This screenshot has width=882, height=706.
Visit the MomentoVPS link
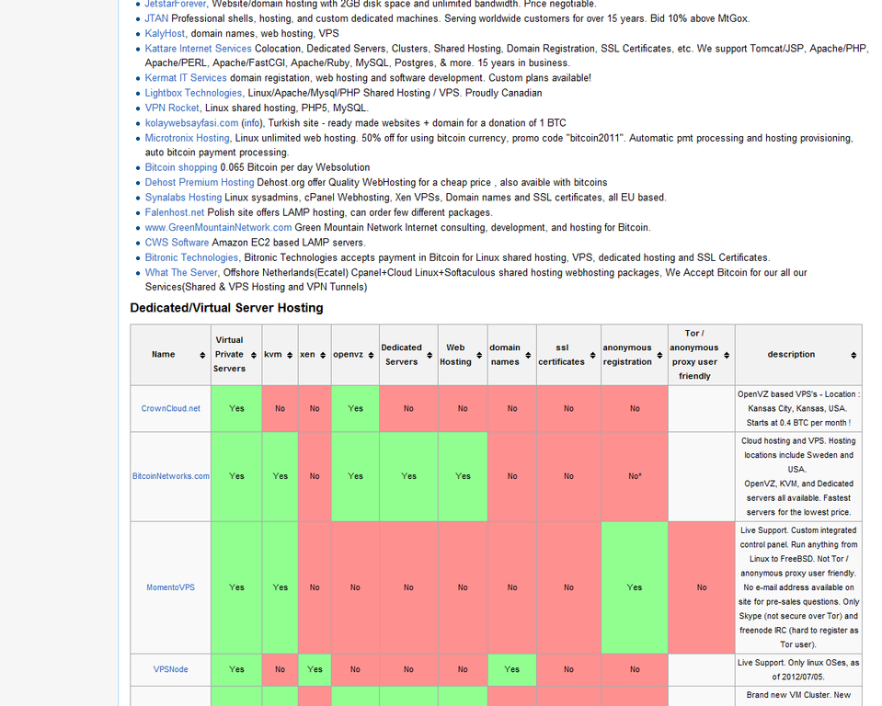170,587
